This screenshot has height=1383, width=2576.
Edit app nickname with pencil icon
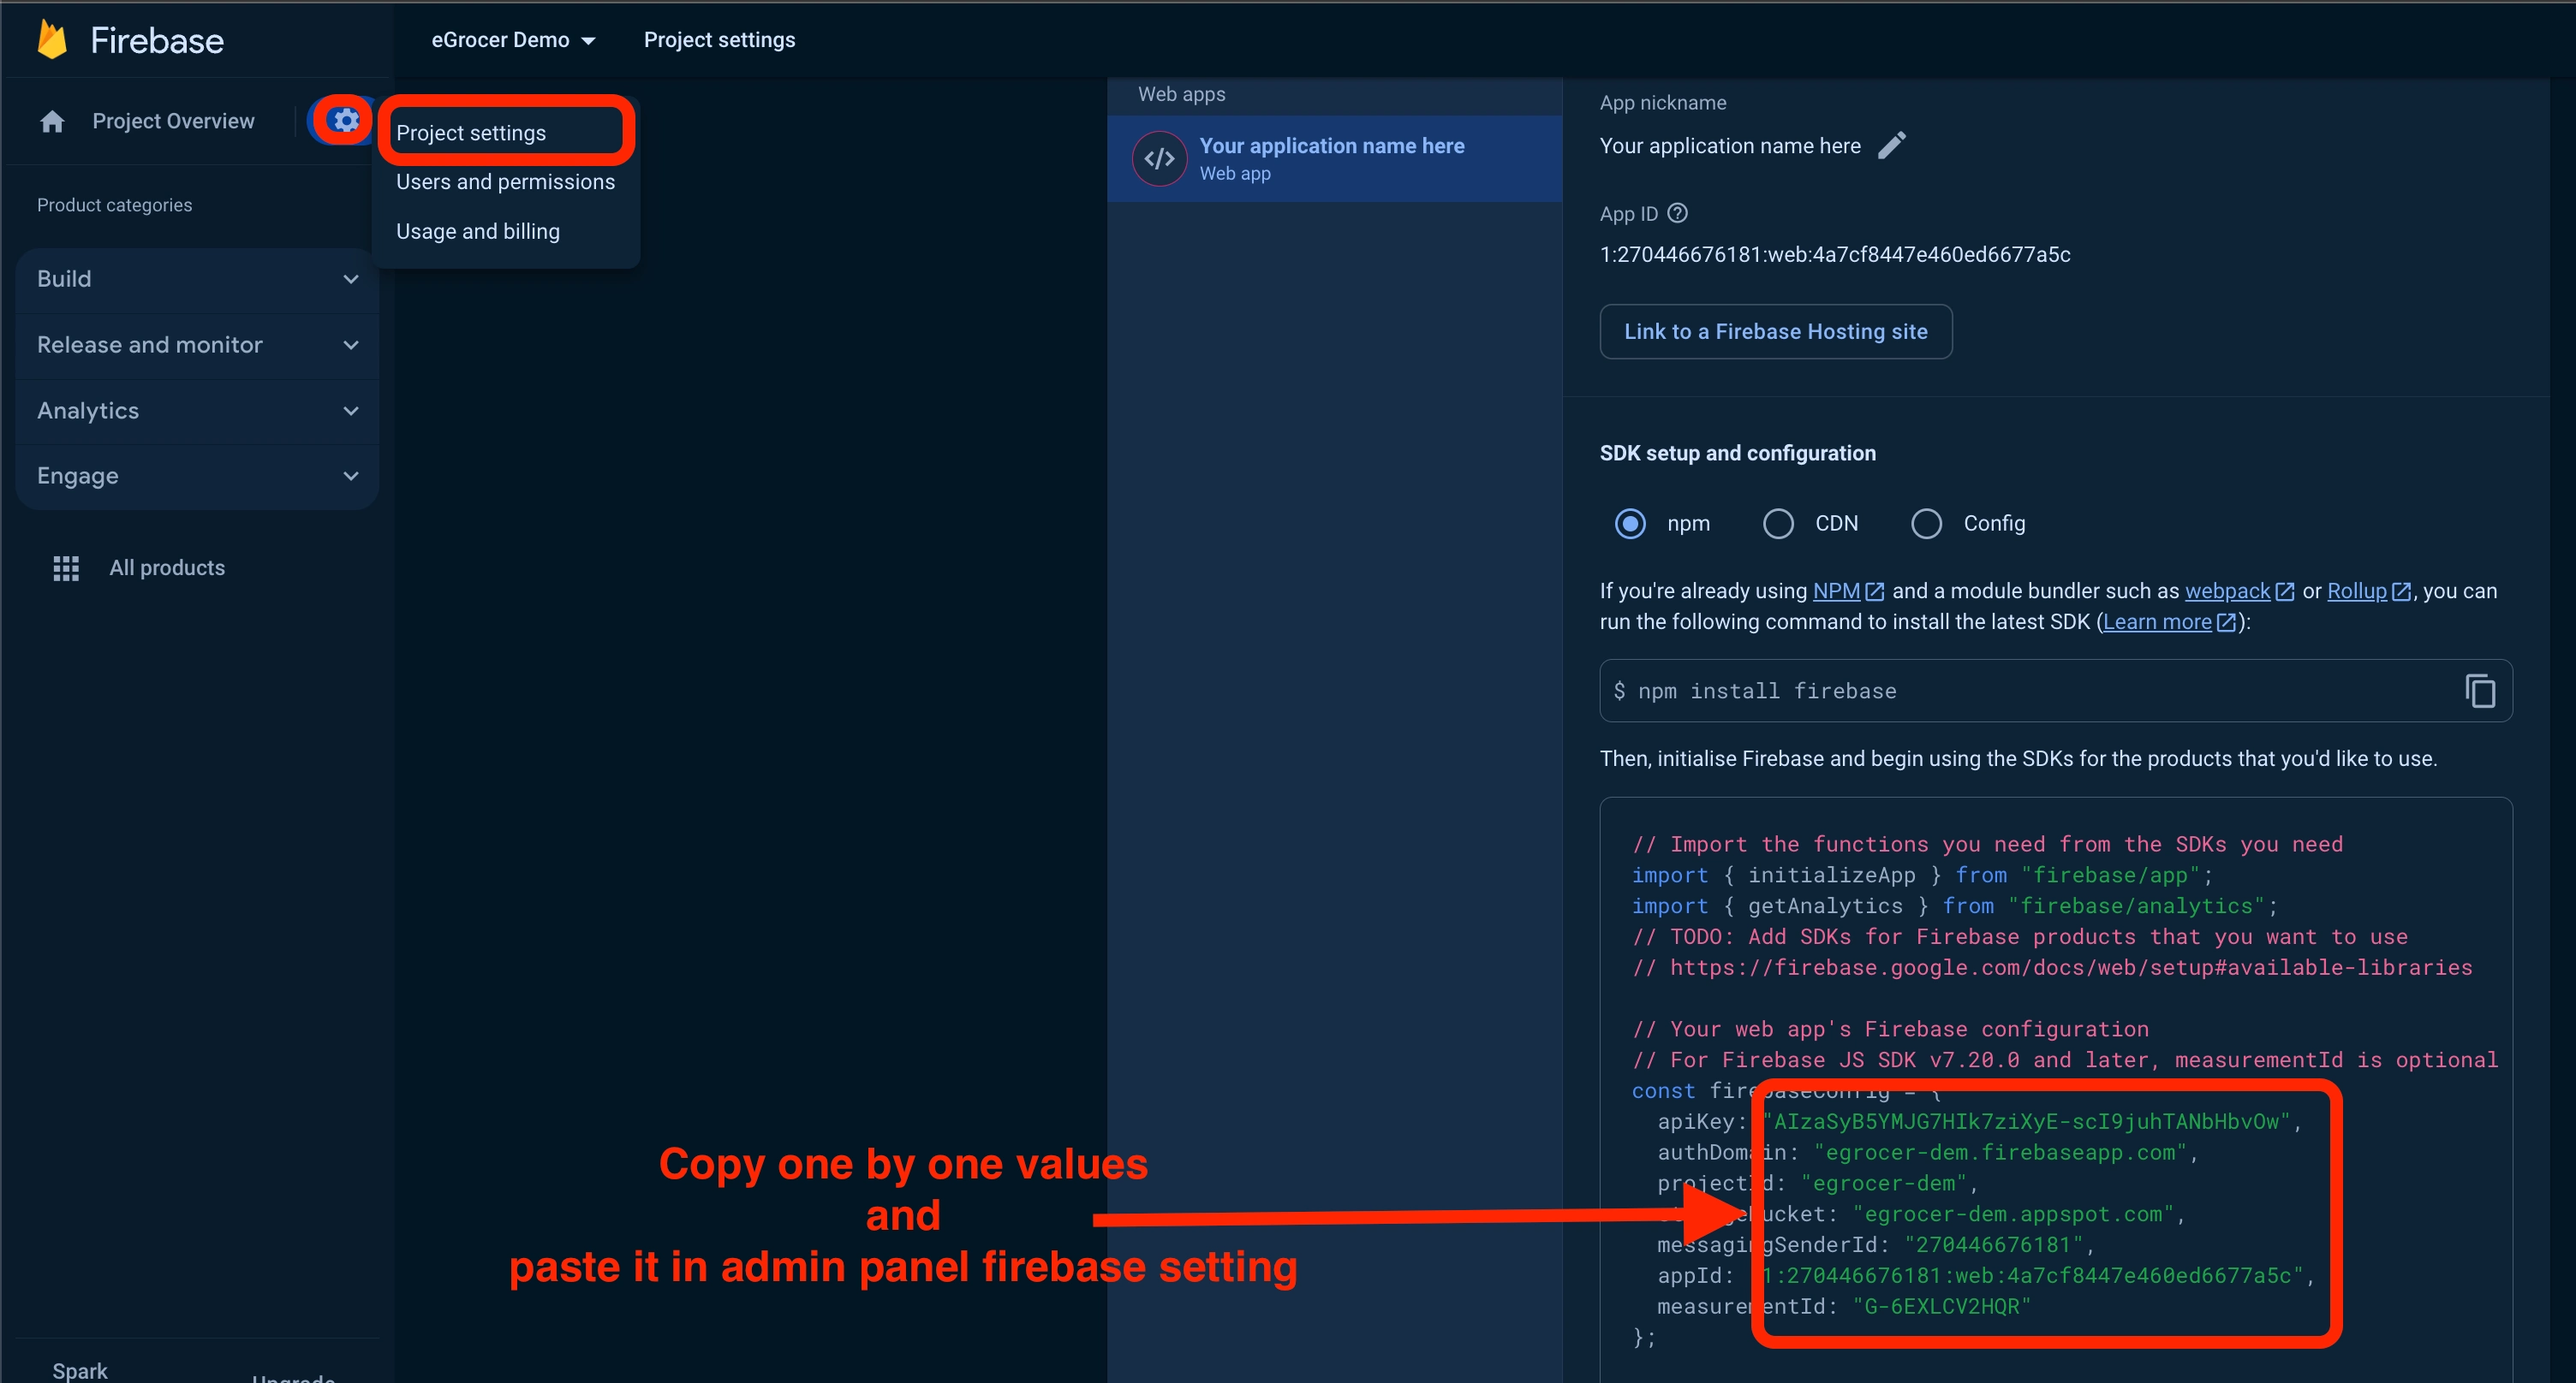[1891, 145]
